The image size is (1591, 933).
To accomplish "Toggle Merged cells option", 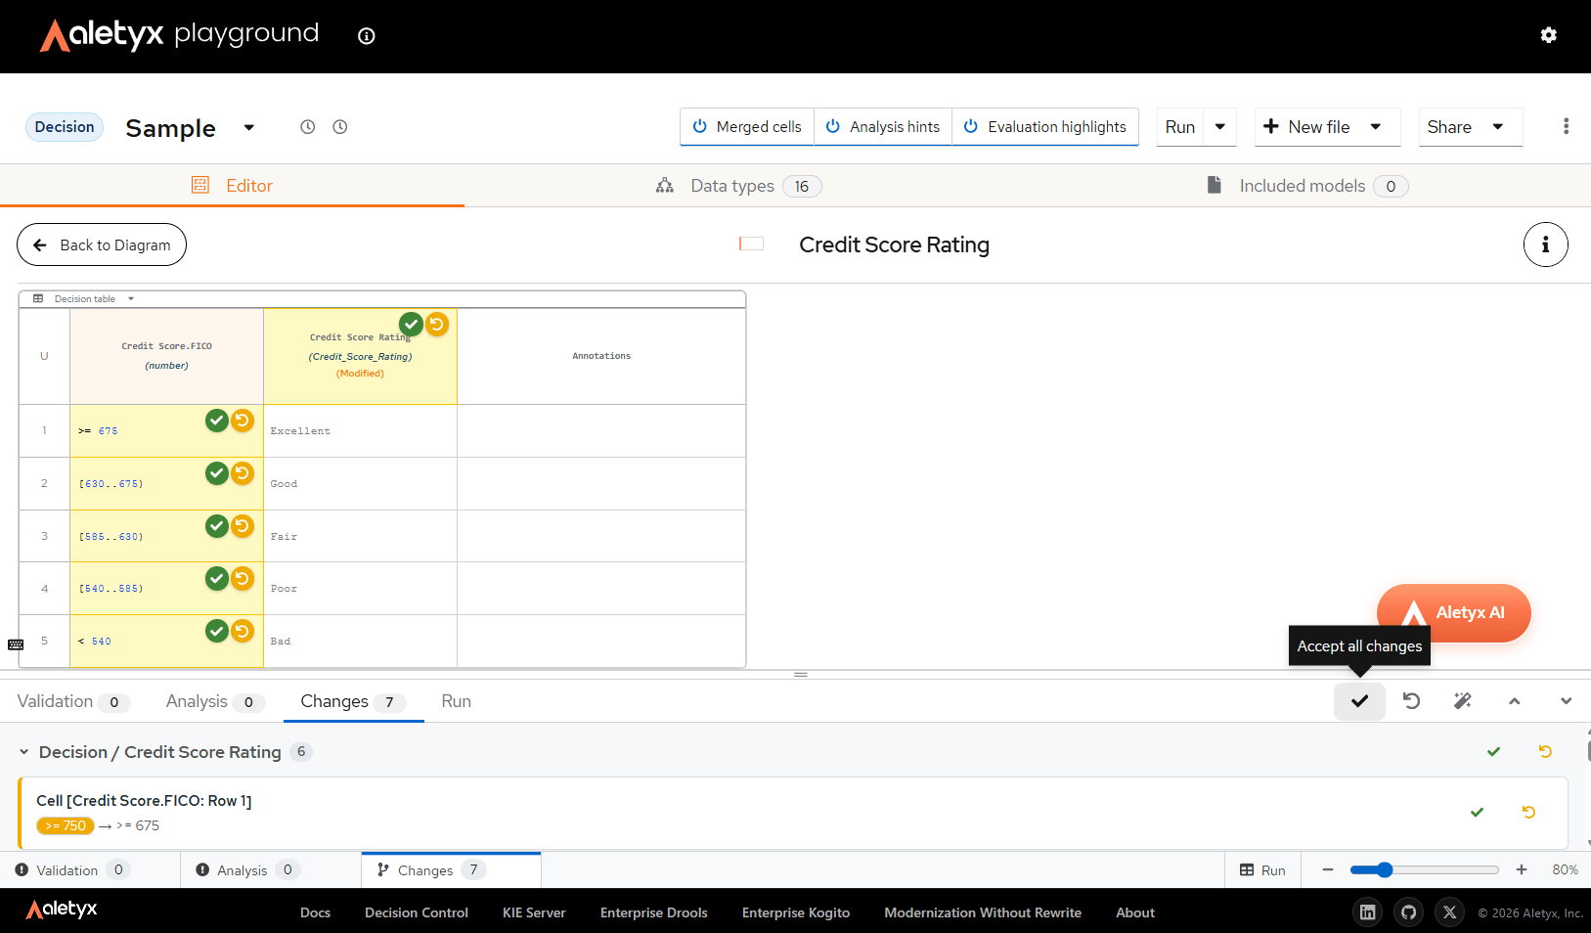I will tap(747, 127).
